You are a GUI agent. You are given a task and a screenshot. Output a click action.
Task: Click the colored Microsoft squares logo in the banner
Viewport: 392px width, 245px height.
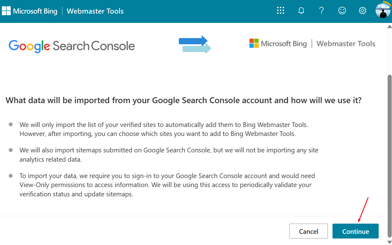click(254, 43)
